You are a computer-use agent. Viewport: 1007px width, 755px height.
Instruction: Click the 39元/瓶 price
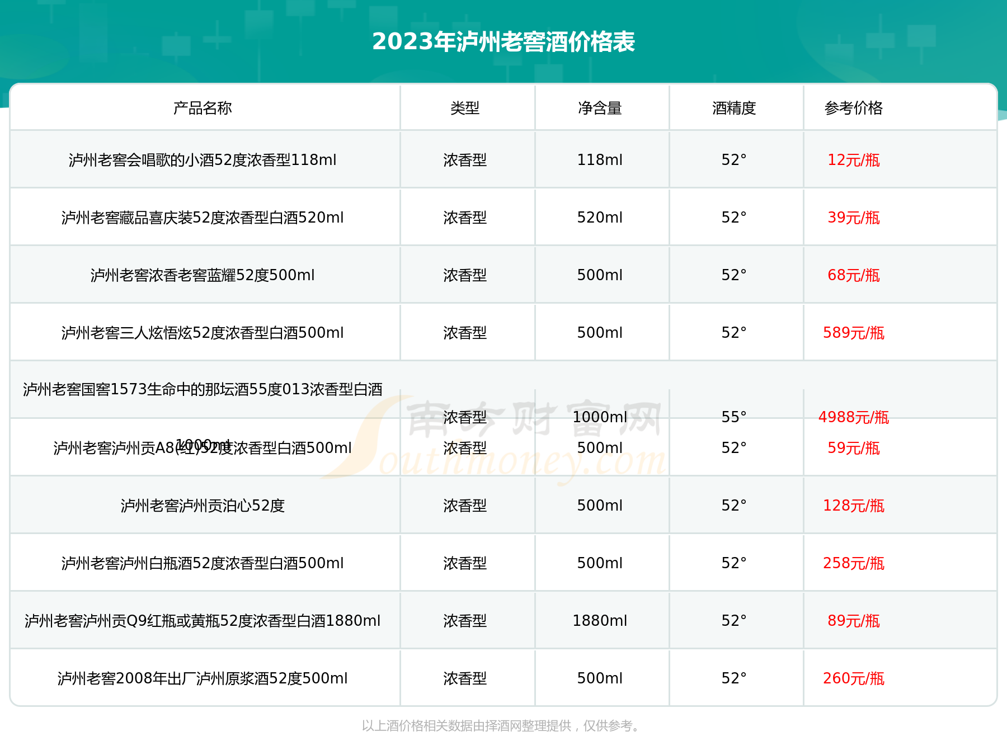(854, 218)
